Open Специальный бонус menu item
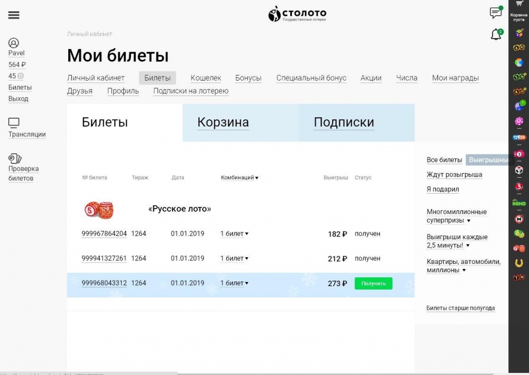The image size is (529, 375). coord(312,78)
